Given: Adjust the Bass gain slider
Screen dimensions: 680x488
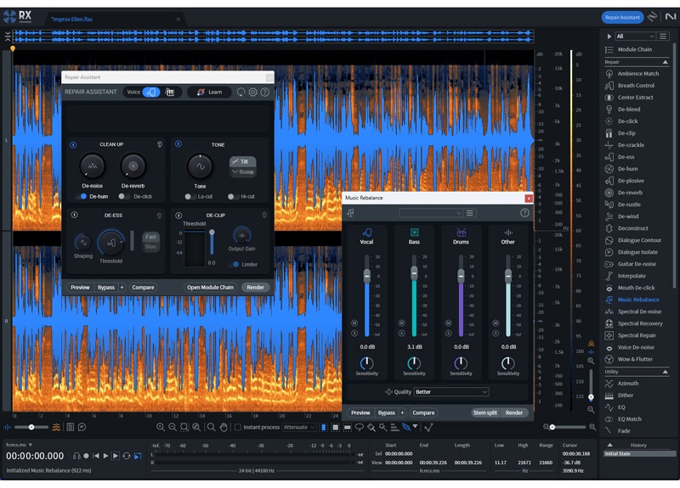Looking at the screenshot, I should coord(414,274).
